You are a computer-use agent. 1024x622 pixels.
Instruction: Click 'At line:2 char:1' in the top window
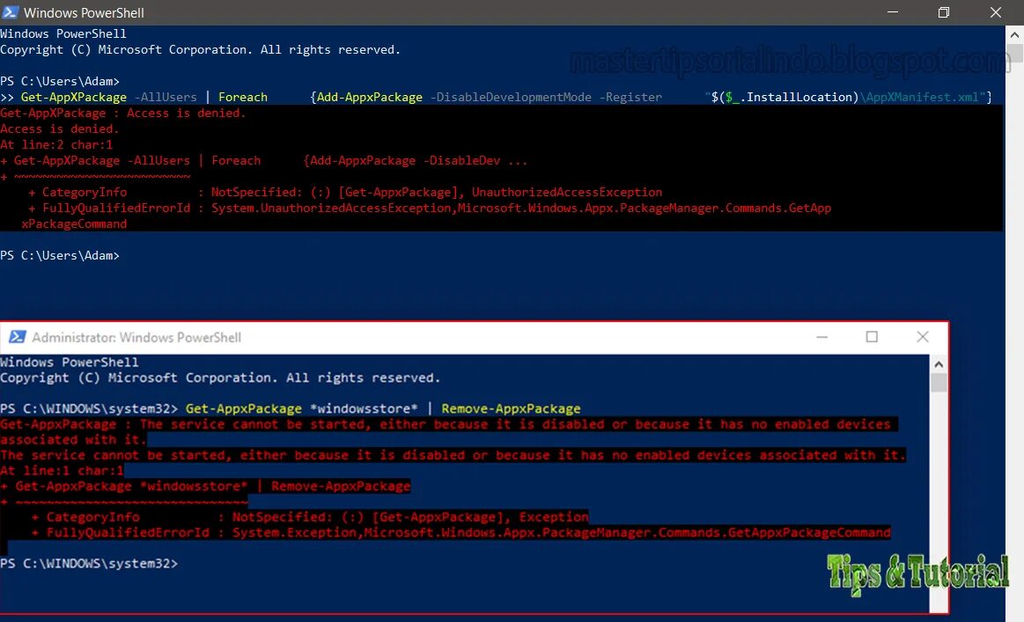click(x=56, y=145)
